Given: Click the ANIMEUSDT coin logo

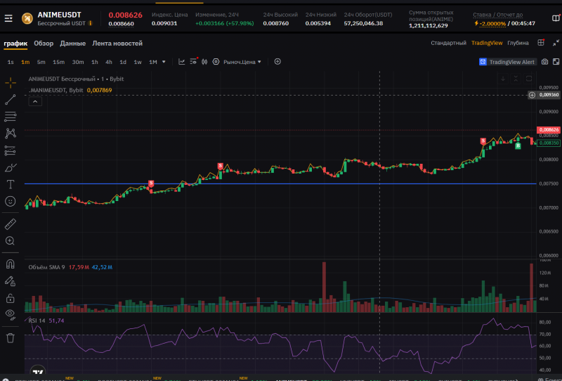Looking at the screenshot, I should pos(27,18).
